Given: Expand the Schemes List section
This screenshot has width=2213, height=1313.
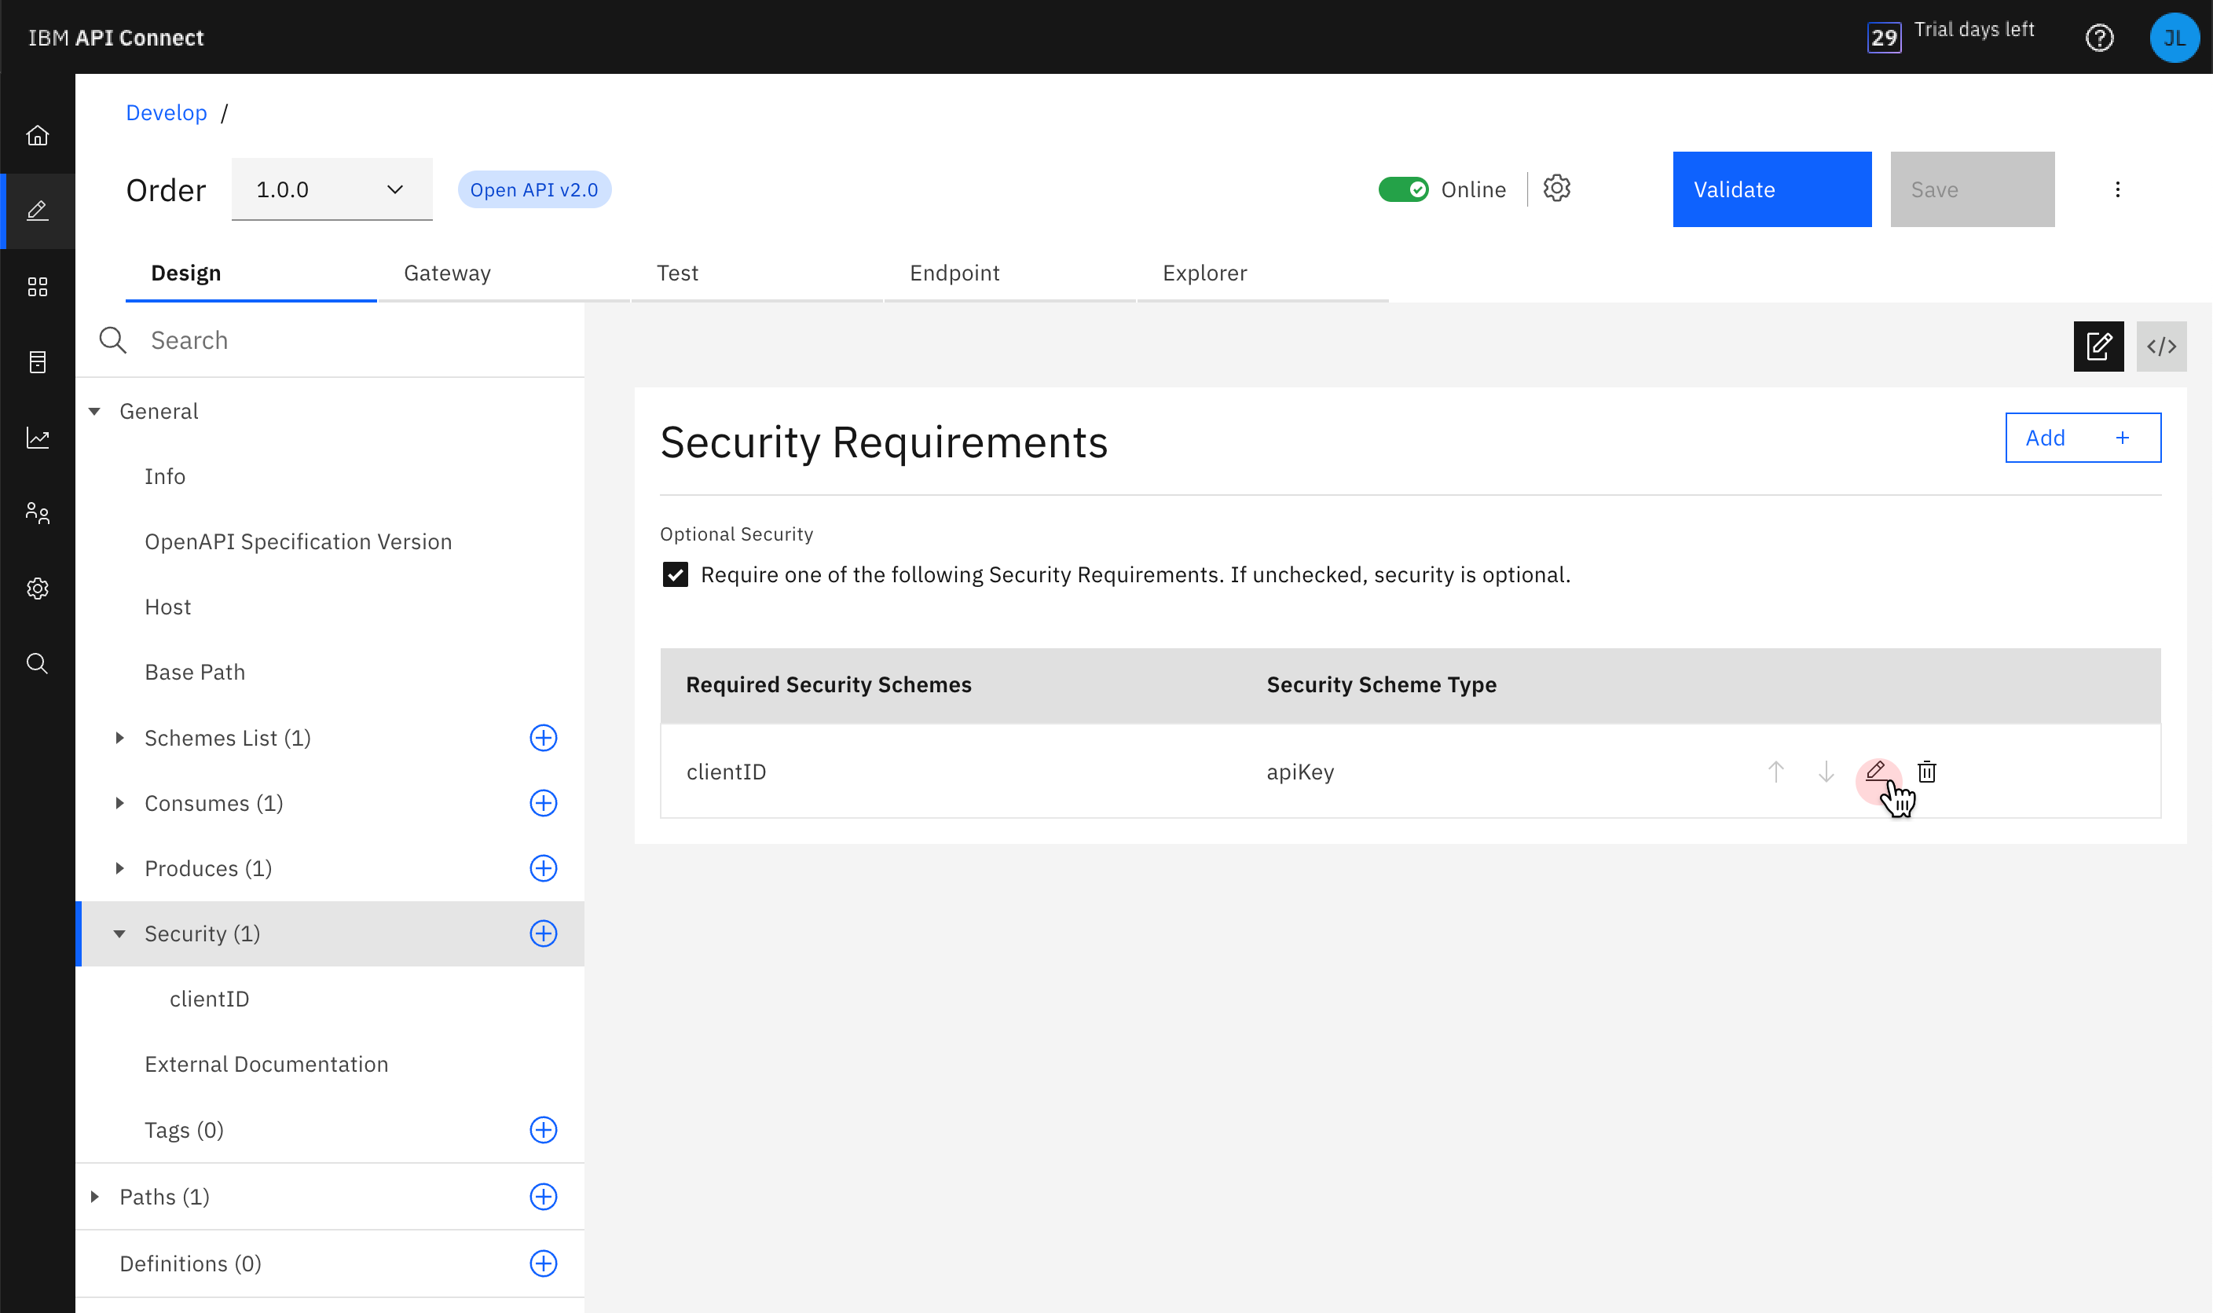Looking at the screenshot, I should 122,738.
